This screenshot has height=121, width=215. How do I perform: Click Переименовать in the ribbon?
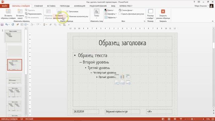[33, 14]
